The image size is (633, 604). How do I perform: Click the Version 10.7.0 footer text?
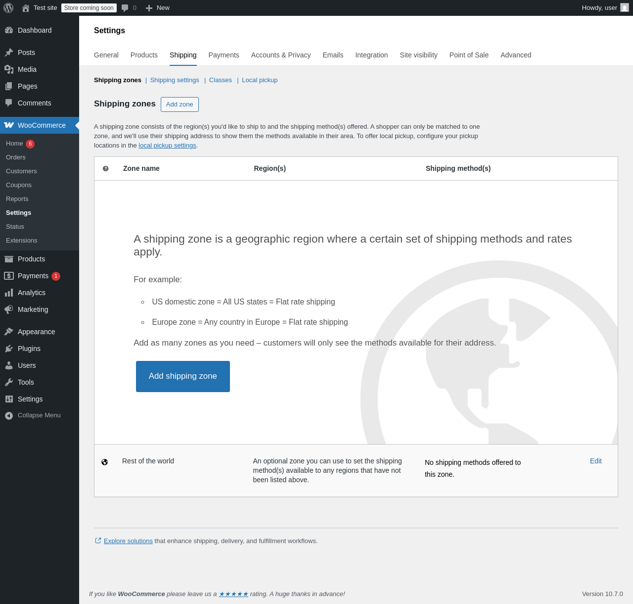point(602,594)
